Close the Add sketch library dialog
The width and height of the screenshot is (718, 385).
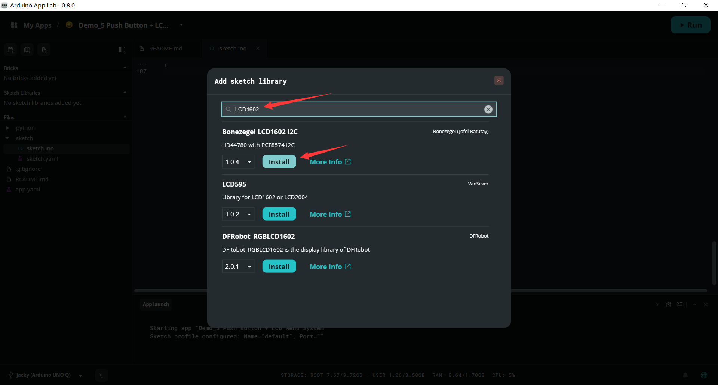[499, 80]
